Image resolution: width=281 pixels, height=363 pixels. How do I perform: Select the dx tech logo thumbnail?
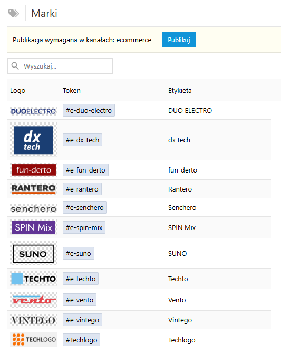pyautogui.click(x=34, y=140)
